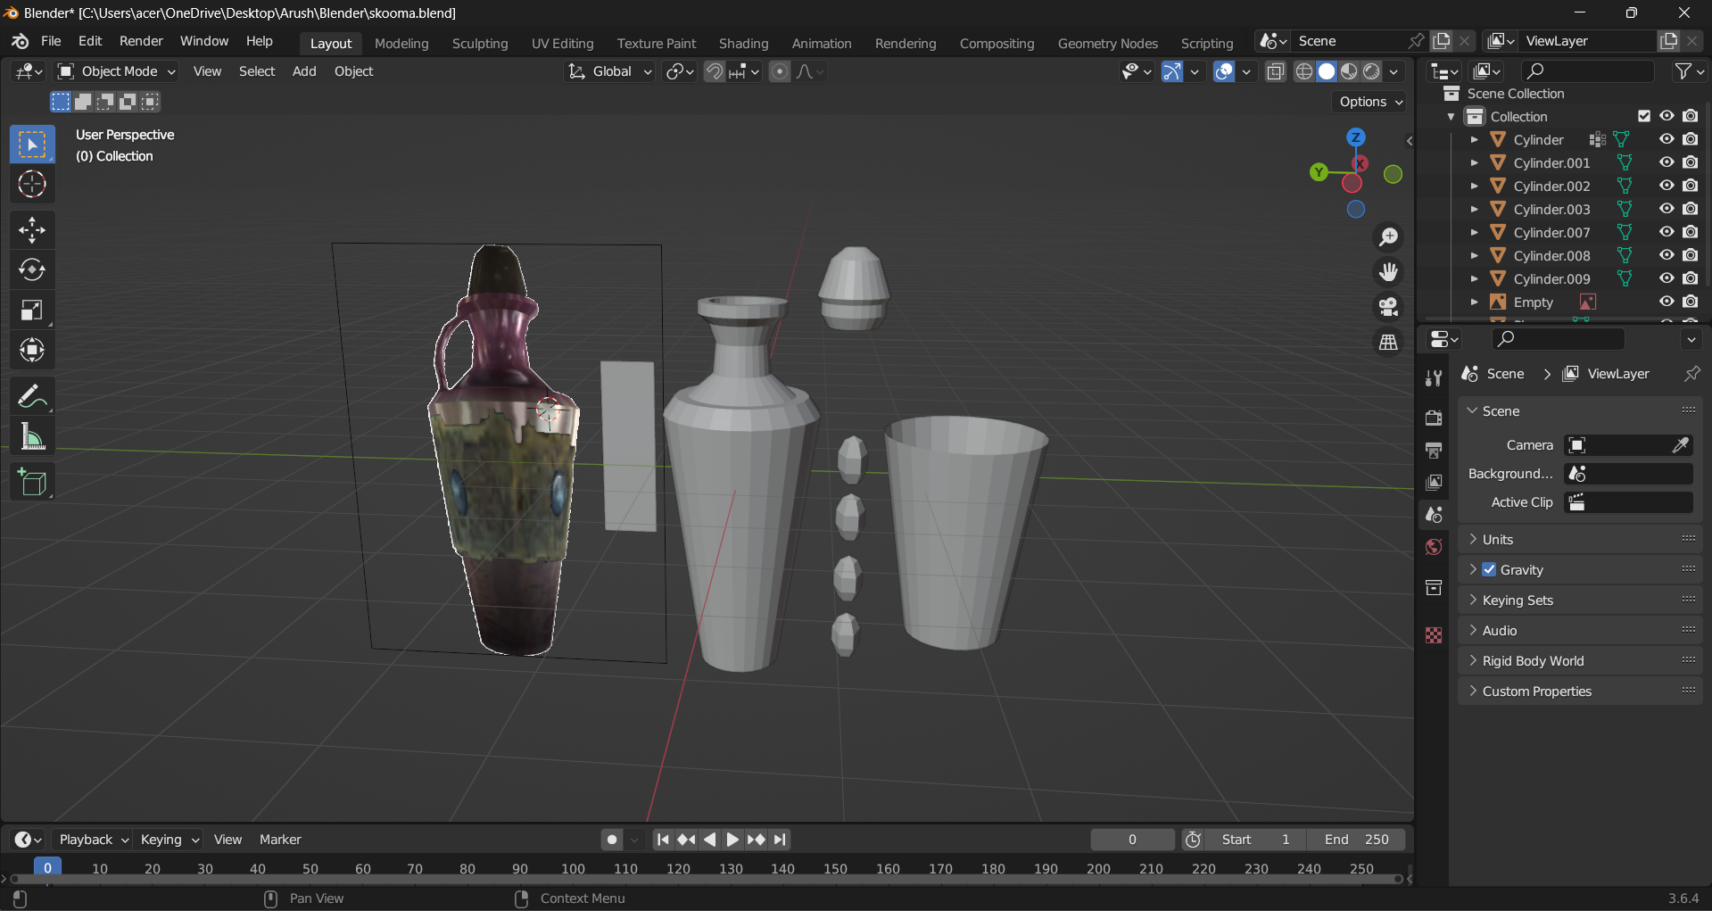The height and width of the screenshot is (911, 1712).
Task: Click the Marker menu in timeline
Action: coord(280,840)
